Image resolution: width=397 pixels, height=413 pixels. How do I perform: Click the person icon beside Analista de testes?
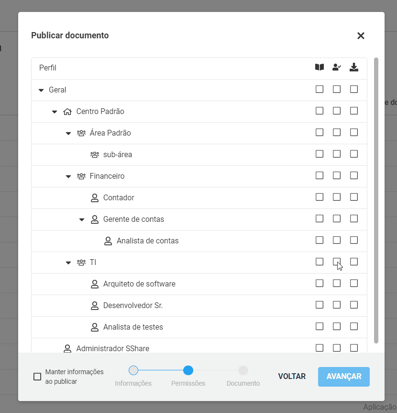point(95,327)
